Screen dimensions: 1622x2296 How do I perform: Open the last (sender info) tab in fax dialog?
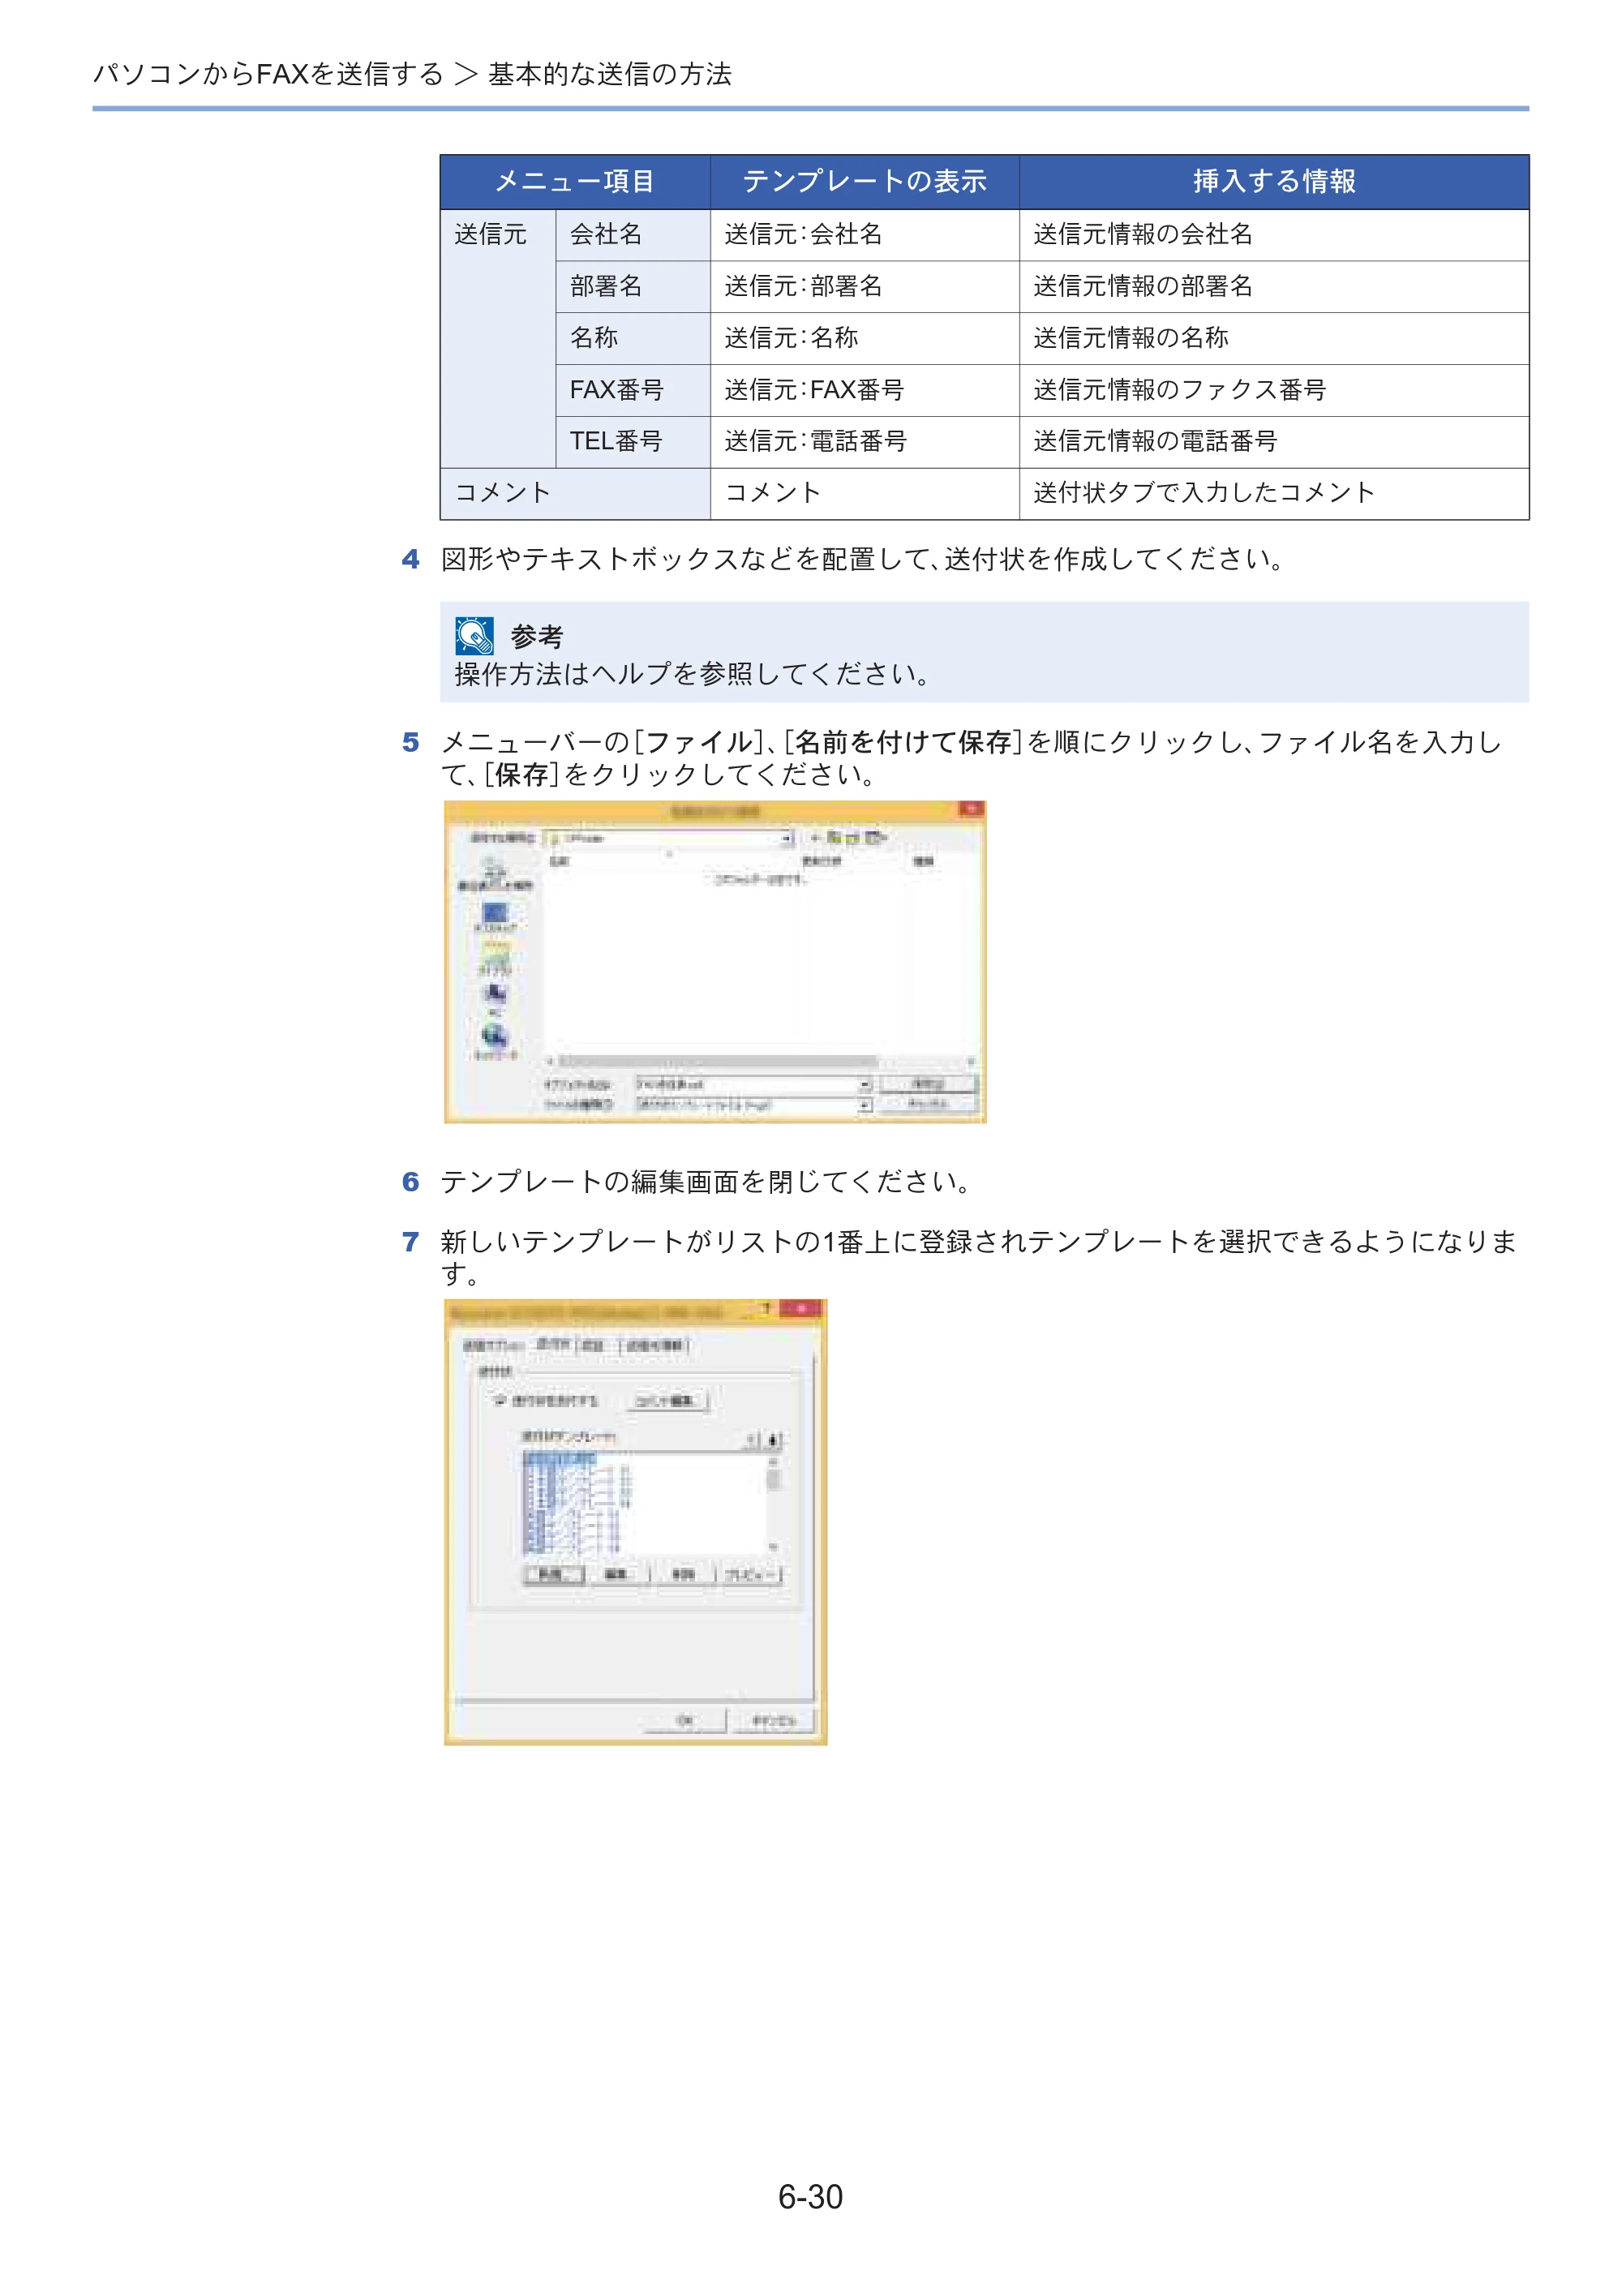click(x=655, y=1346)
